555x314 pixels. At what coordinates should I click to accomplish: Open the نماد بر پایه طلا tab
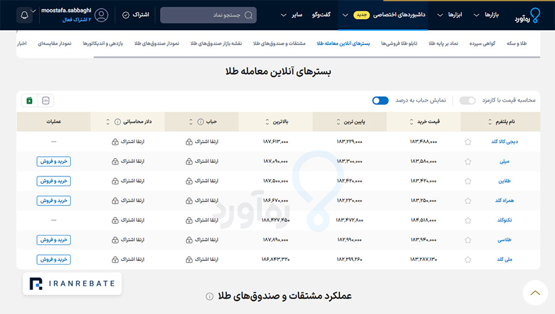click(x=443, y=43)
